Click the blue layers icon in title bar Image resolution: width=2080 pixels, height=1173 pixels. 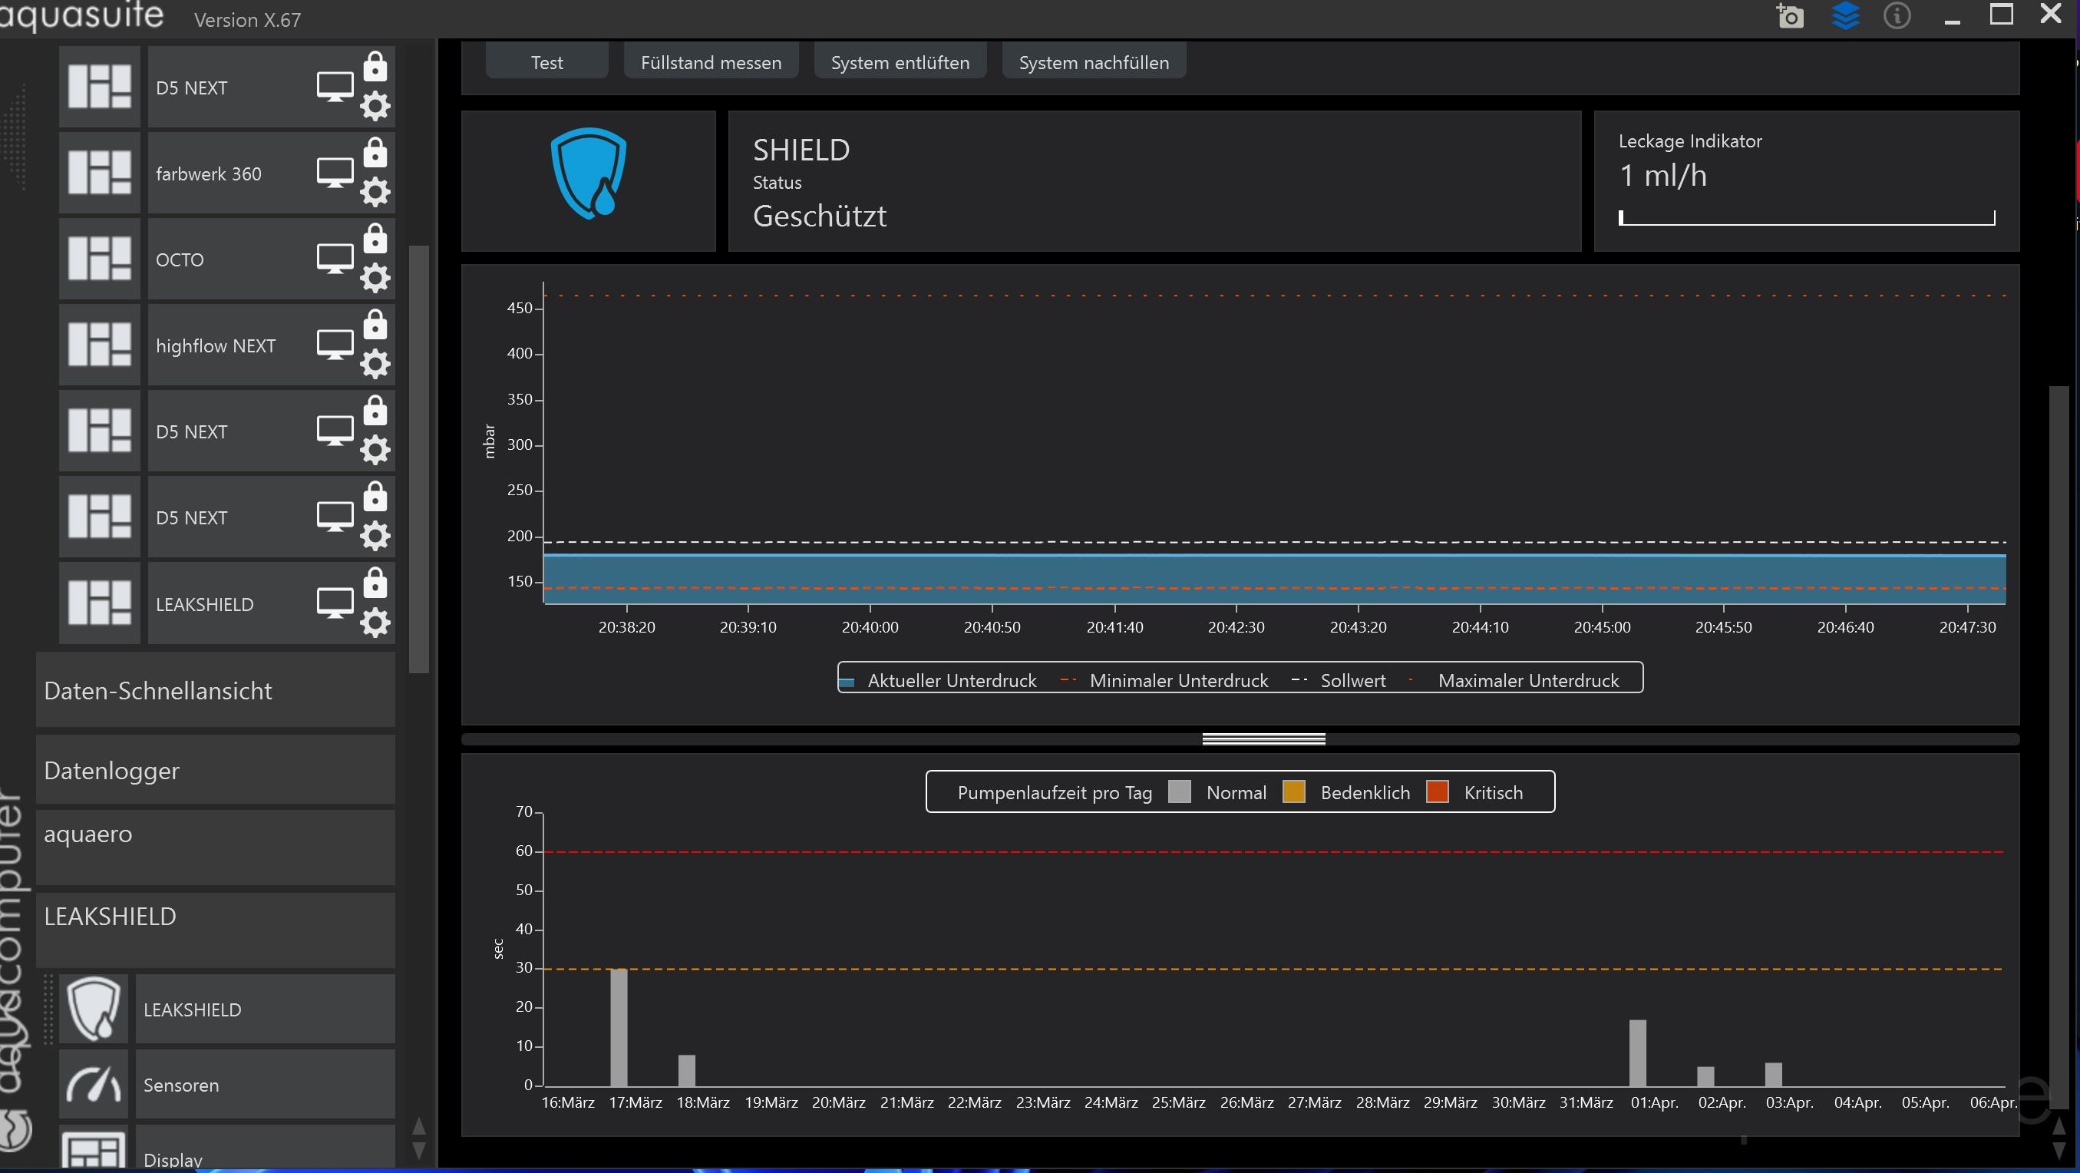1846,15
